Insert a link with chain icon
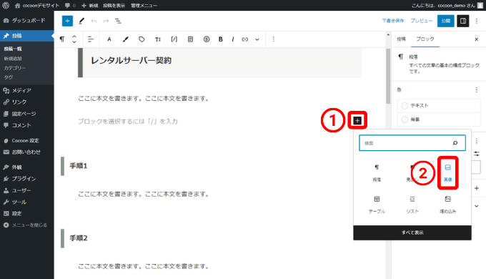Image resolution: width=486 pixels, height=279 pixels. (245, 39)
